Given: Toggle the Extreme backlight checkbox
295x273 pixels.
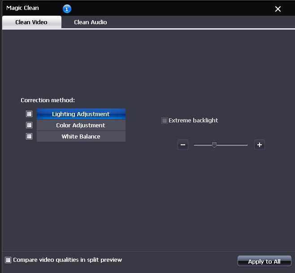Looking at the screenshot, I should (x=165, y=121).
